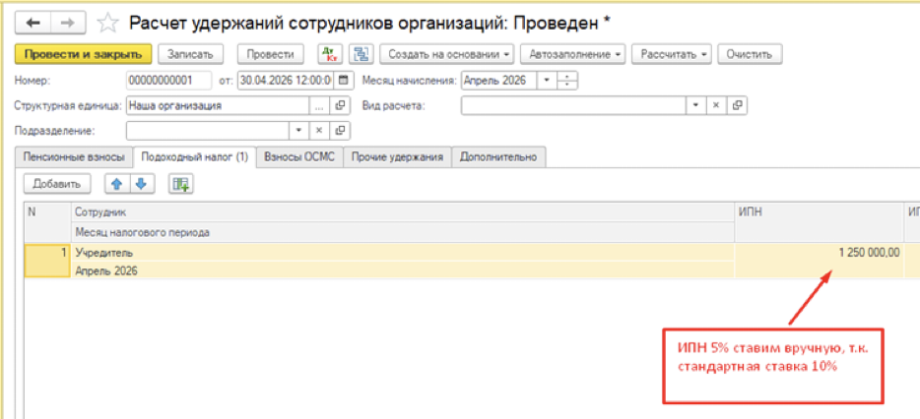
Task: Open the Структурная единица reference icon
Action: click(341, 105)
